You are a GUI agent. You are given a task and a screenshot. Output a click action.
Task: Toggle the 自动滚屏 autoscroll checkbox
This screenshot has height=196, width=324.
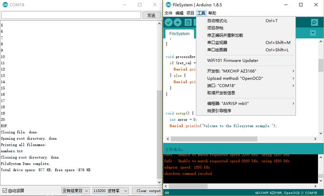4,191
